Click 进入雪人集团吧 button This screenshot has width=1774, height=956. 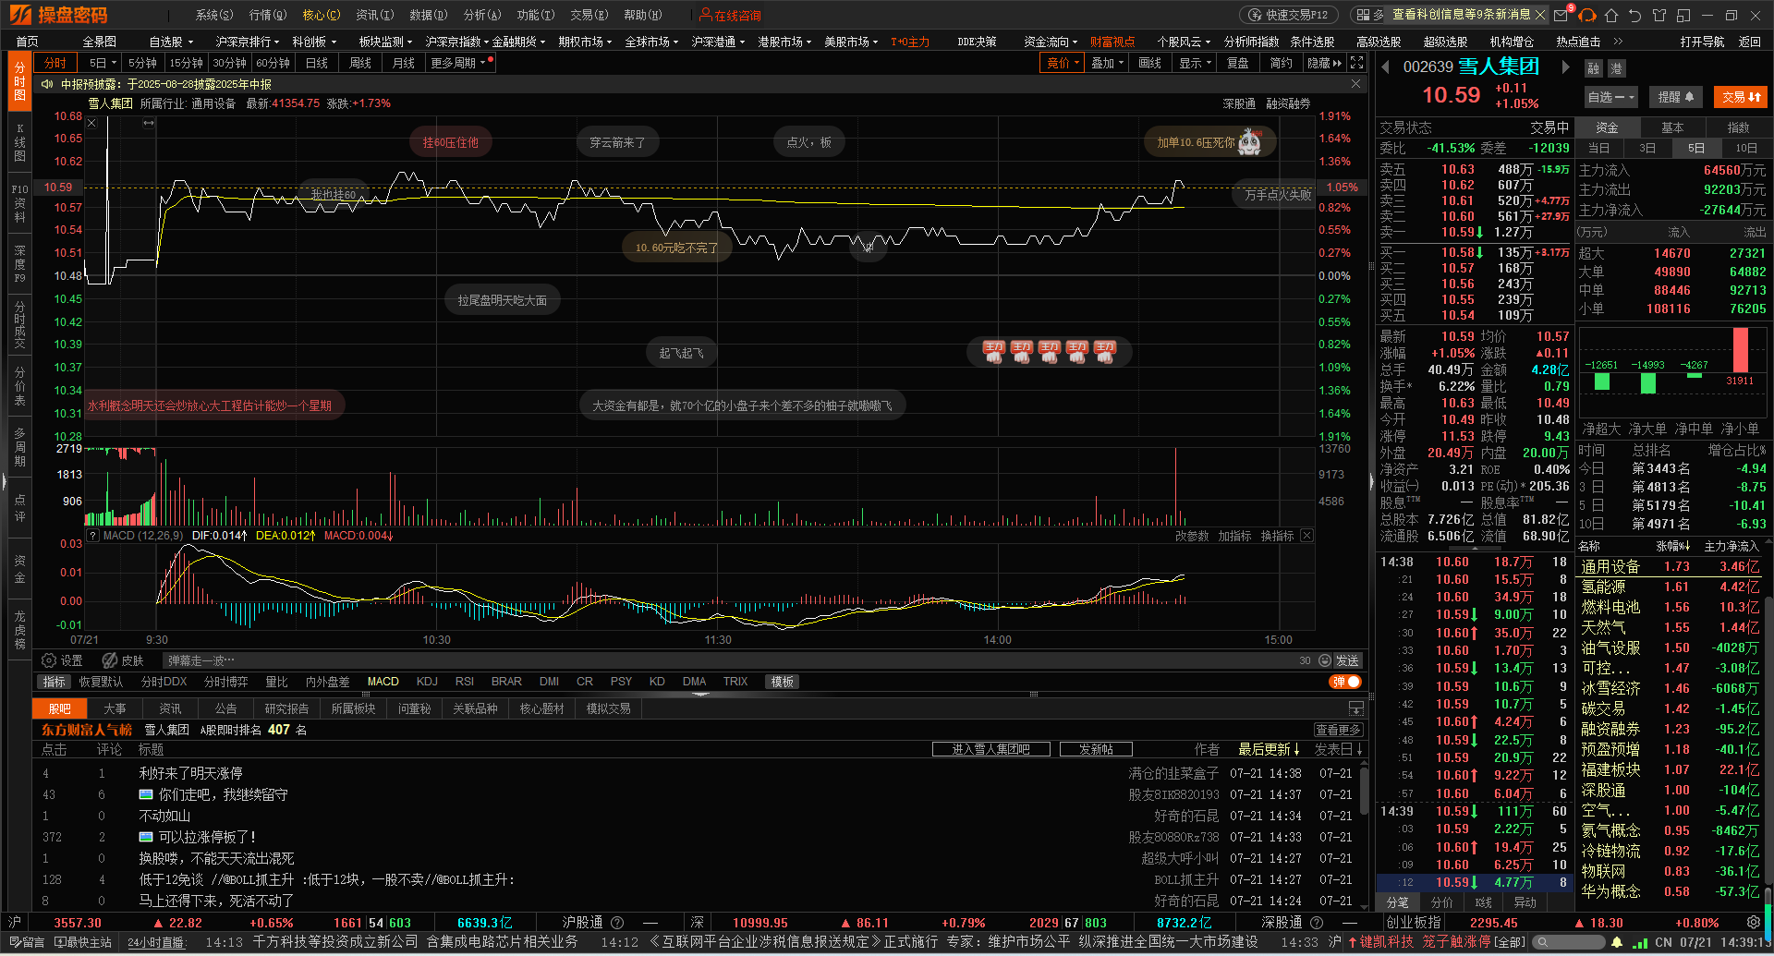click(x=990, y=749)
